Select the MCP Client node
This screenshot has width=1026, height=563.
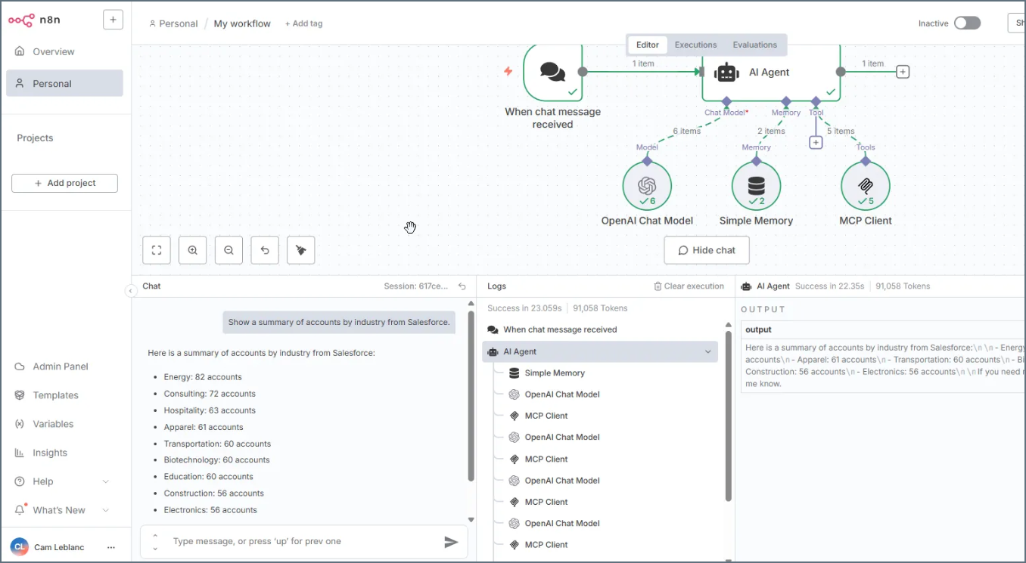tap(866, 186)
